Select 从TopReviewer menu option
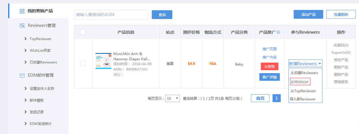359x134 pixels. coord(303,91)
